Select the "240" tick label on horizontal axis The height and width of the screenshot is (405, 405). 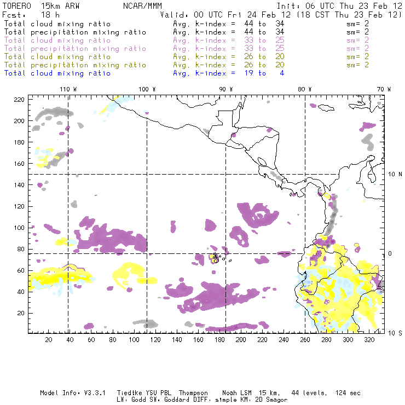[283, 340]
